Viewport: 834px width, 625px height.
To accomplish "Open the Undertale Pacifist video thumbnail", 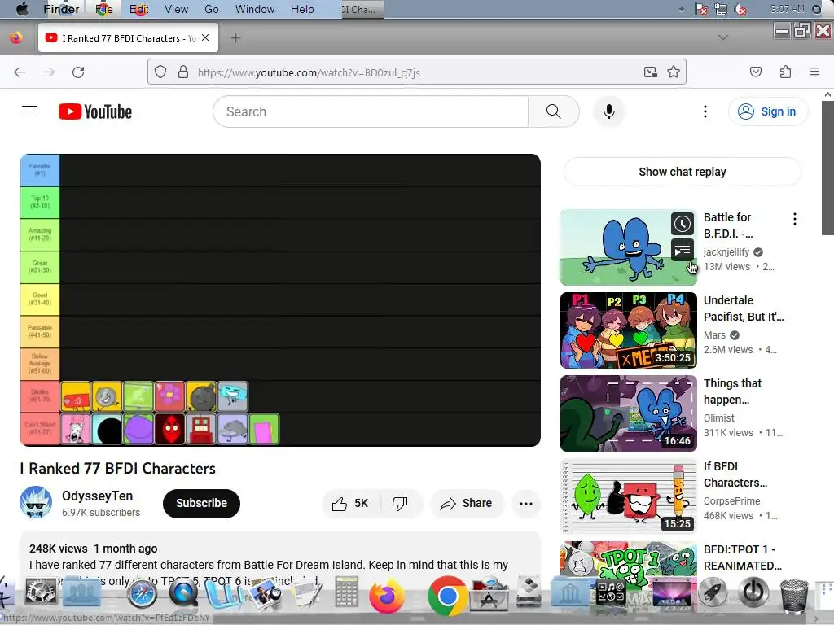I will coord(628,330).
